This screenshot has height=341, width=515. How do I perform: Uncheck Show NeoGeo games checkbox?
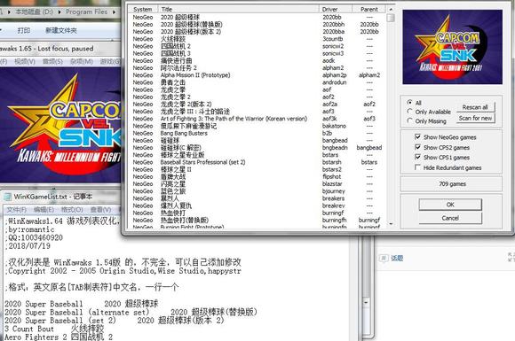click(418, 137)
